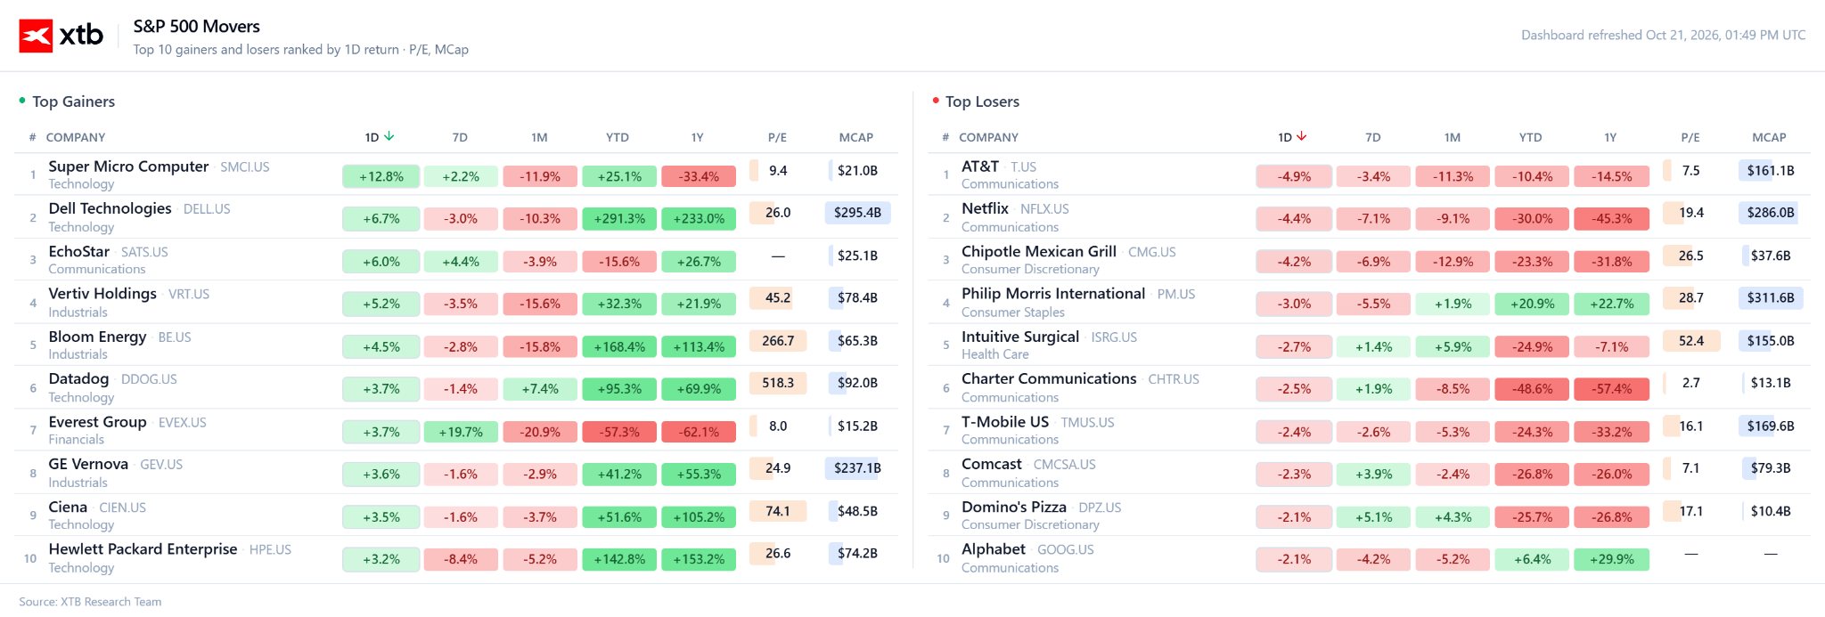This screenshot has height=617, width=1825.
Task: Click the Top Gainers 1D sort arrow
Action: point(389,137)
